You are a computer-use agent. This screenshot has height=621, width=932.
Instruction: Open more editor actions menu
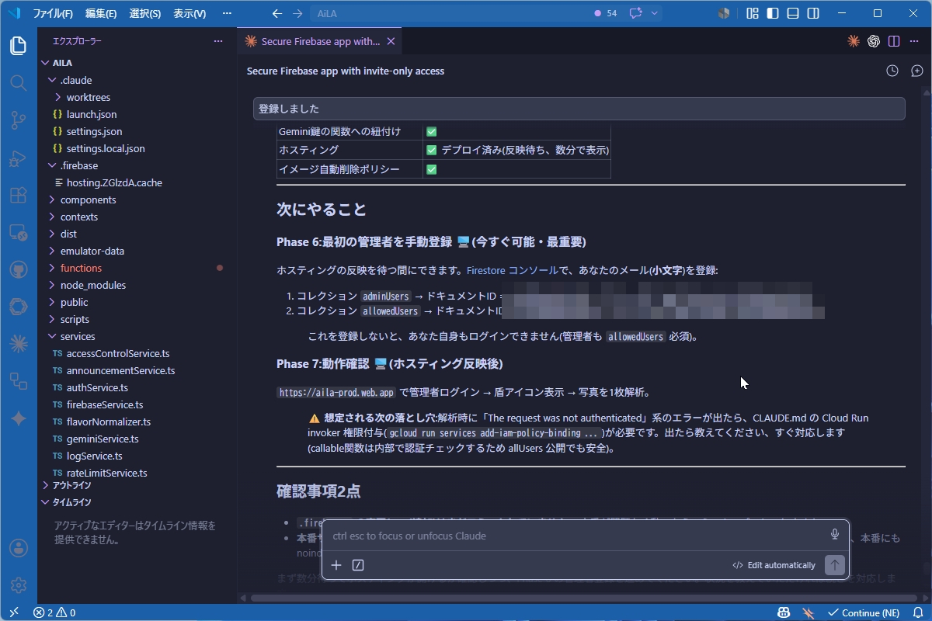pos(914,41)
